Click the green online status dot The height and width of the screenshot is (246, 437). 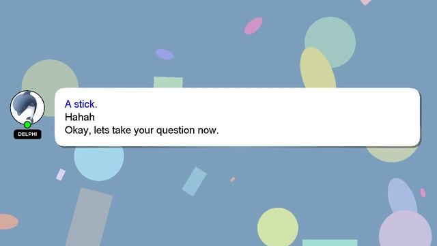(27, 124)
